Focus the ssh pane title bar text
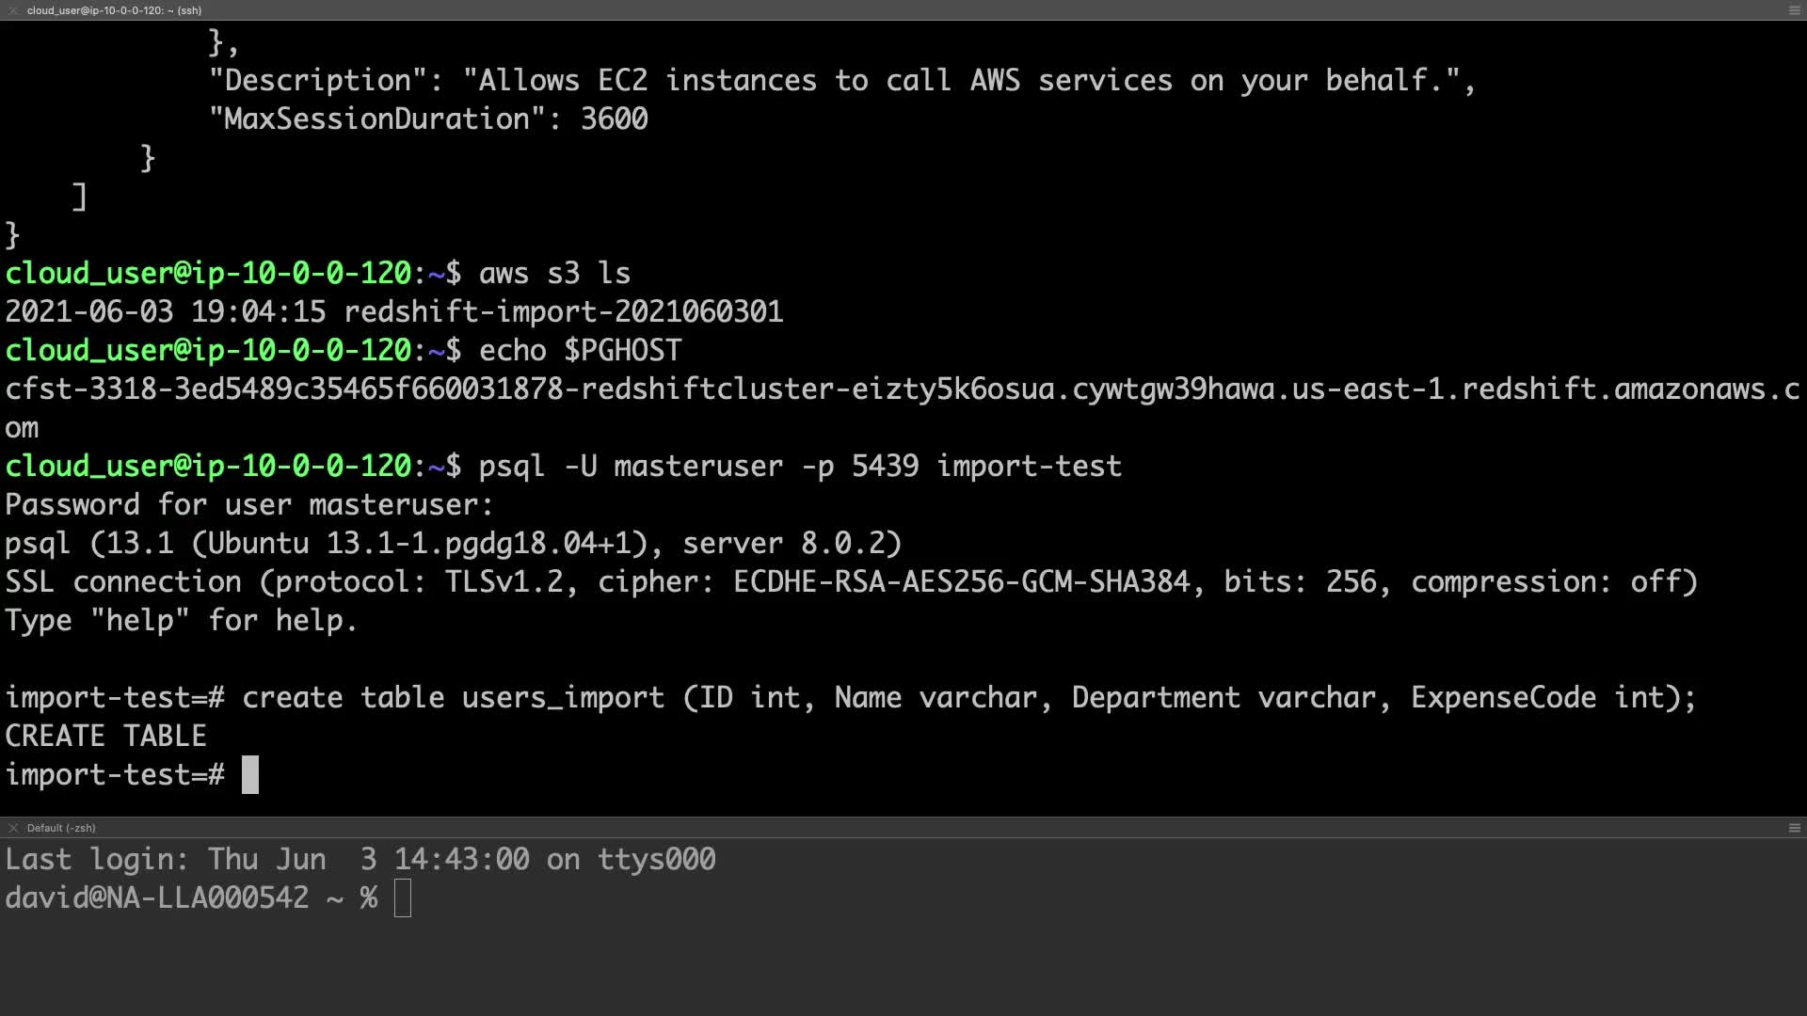Image resolution: width=1807 pixels, height=1016 pixels. [x=114, y=10]
